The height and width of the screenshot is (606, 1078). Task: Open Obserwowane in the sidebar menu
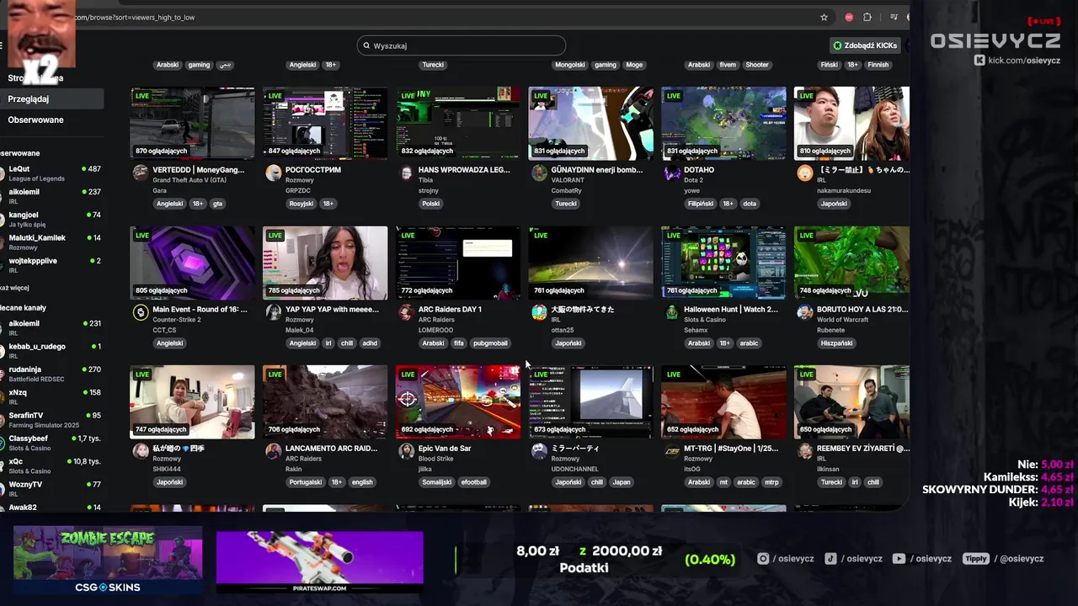pyautogui.click(x=52, y=120)
